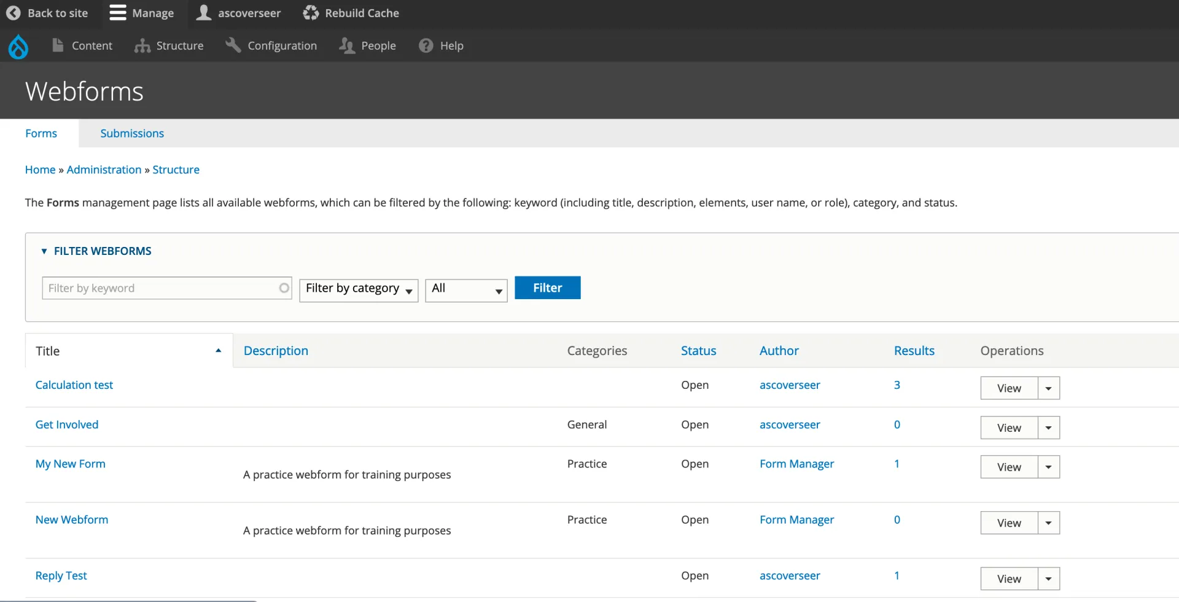This screenshot has width=1179, height=602.
Task: Open the Filter by category dropdown
Action: (x=359, y=290)
